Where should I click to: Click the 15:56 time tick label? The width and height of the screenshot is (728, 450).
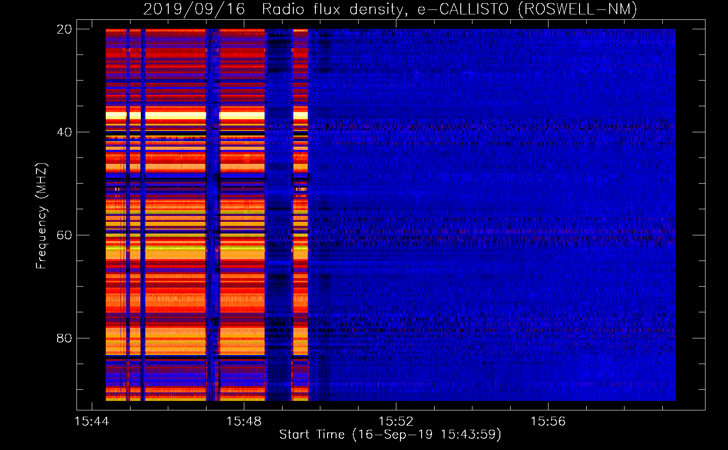[x=548, y=422]
